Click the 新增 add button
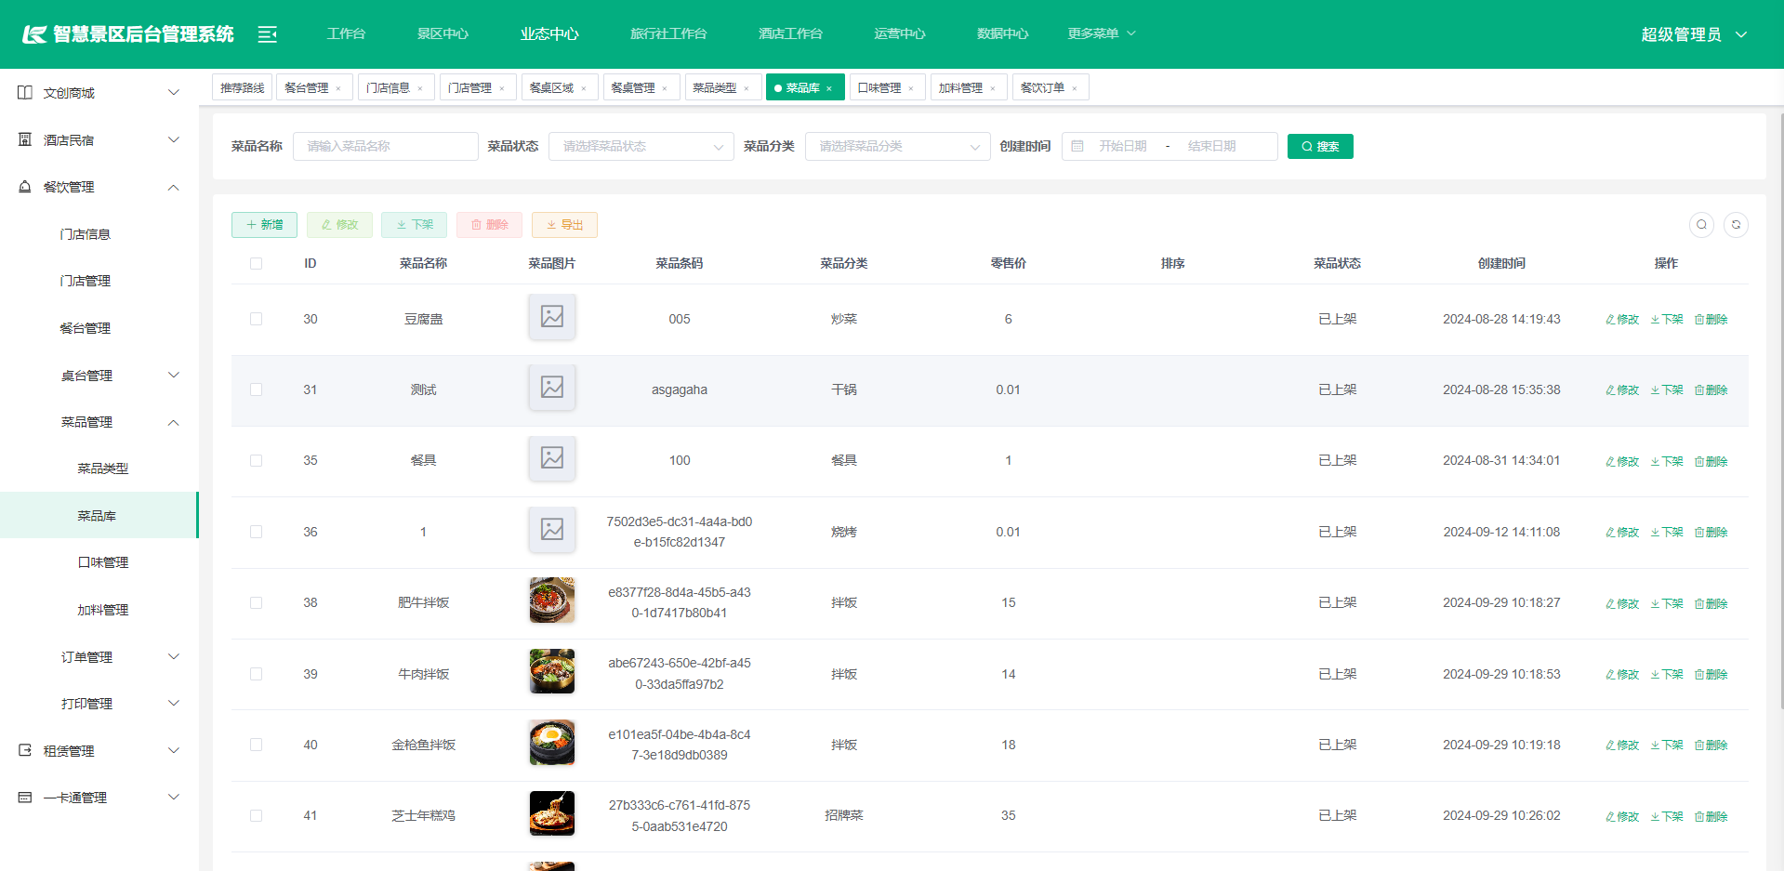 coord(265,225)
